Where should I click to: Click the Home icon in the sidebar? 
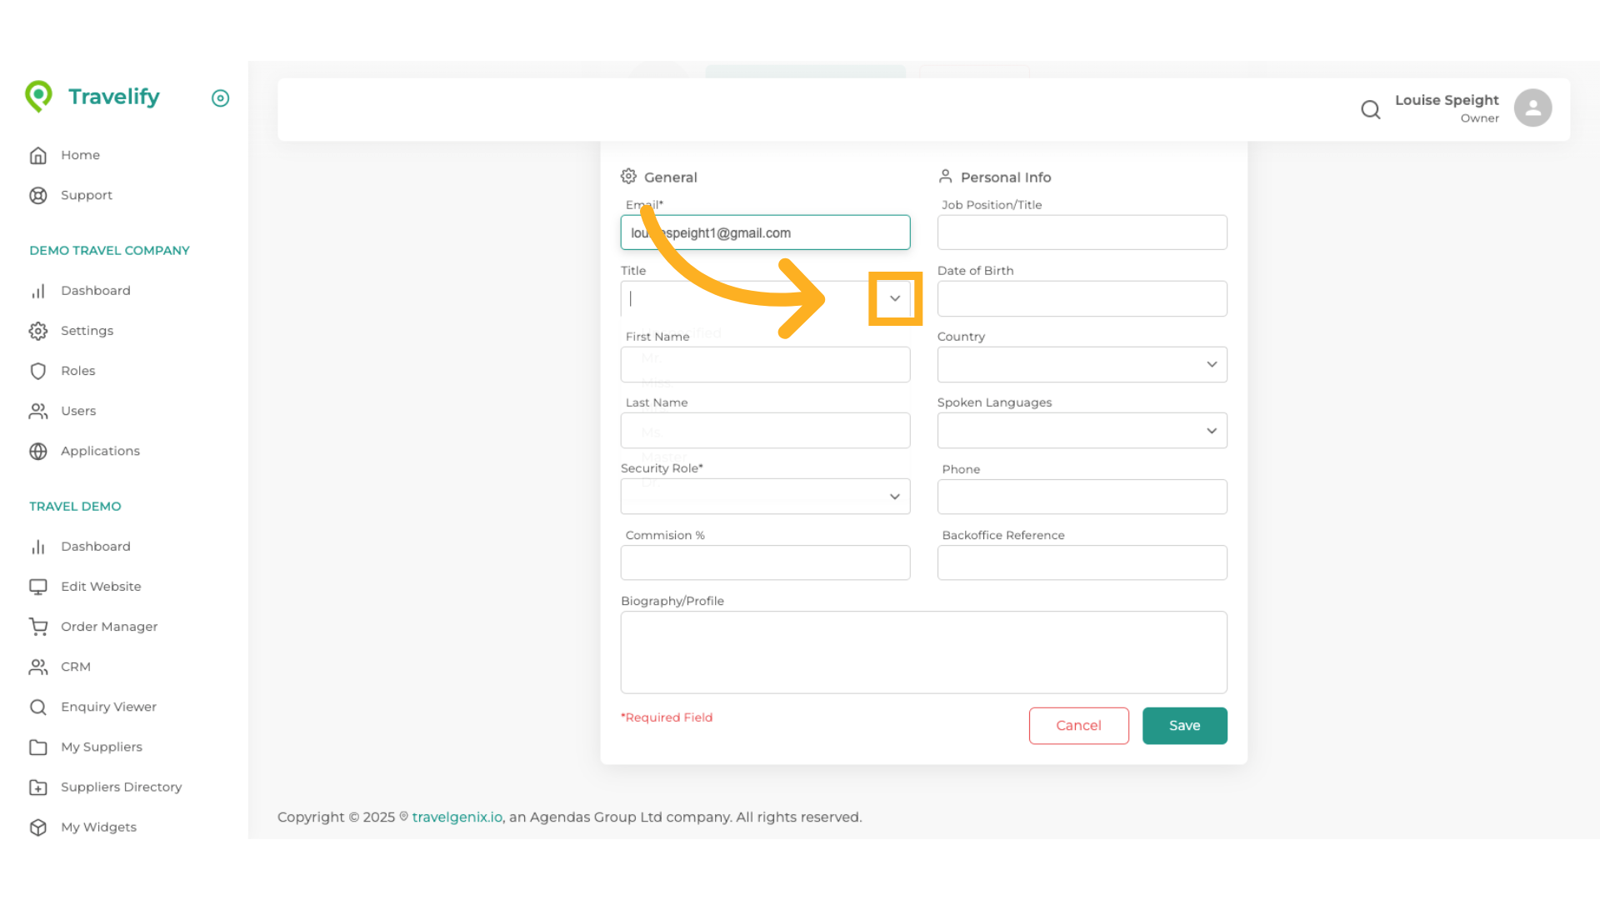pyautogui.click(x=38, y=155)
